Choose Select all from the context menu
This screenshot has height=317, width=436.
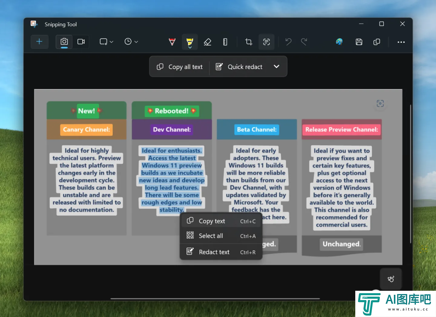coord(221,236)
